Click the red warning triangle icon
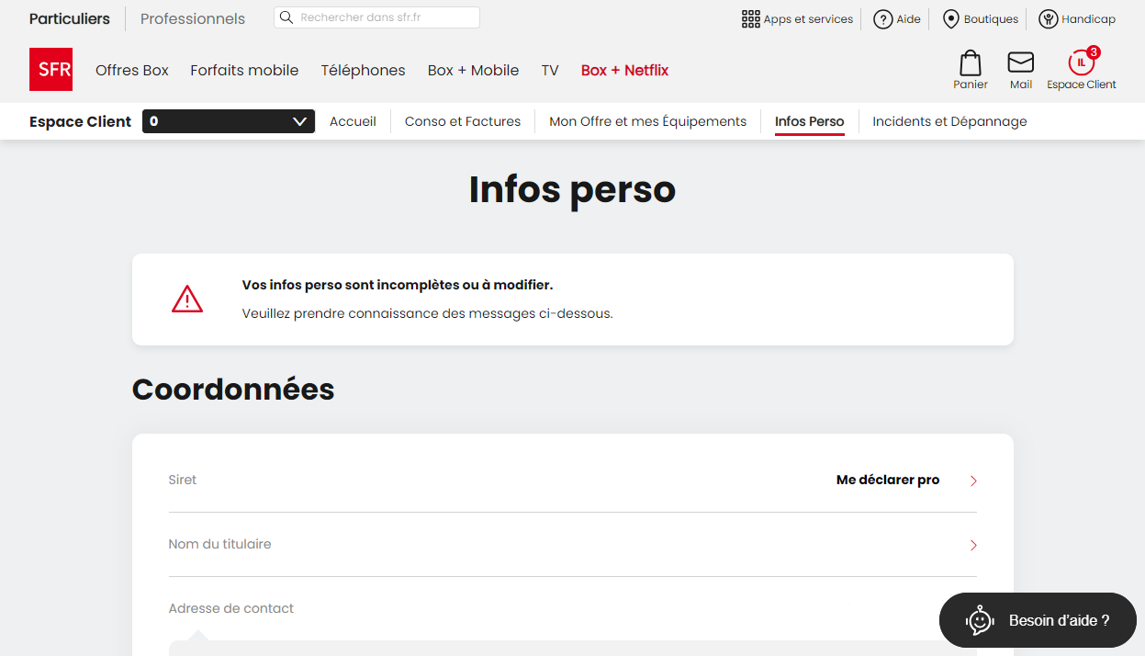 click(x=187, y=299)
